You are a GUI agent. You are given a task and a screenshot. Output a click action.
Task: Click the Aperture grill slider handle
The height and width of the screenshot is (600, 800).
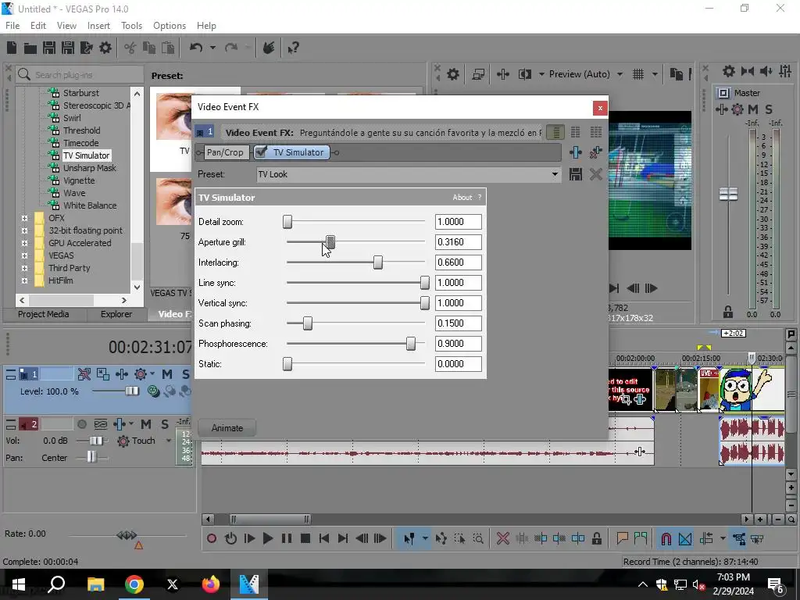tap(330, 242)
